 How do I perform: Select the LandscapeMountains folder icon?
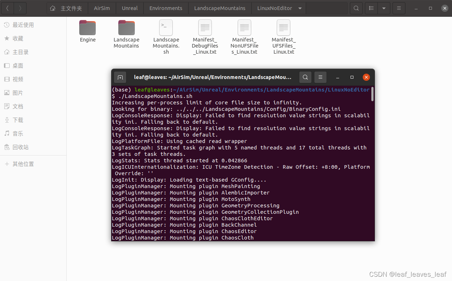tap(127, 28)
